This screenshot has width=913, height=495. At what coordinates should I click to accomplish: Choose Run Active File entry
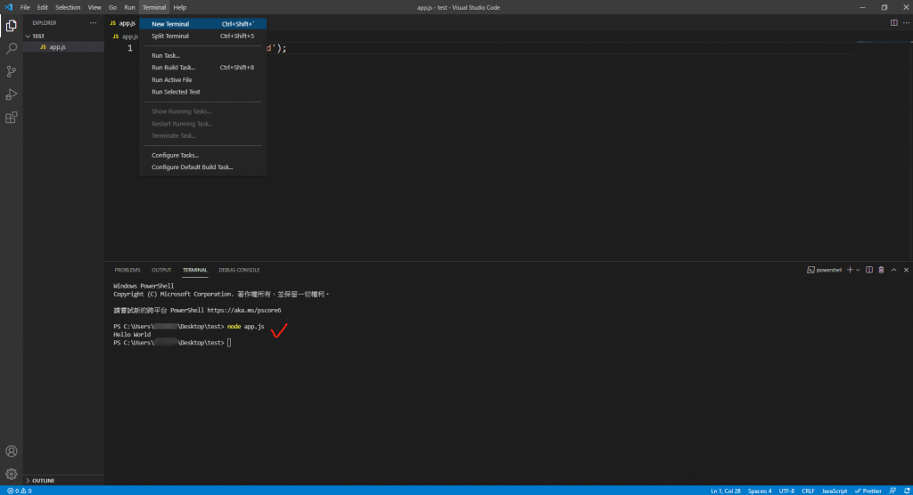coord(202,80)
